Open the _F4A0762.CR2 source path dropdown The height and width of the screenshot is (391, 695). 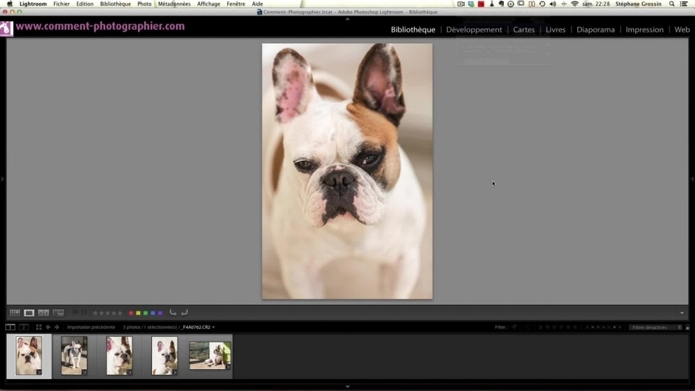tap(198, 327)
